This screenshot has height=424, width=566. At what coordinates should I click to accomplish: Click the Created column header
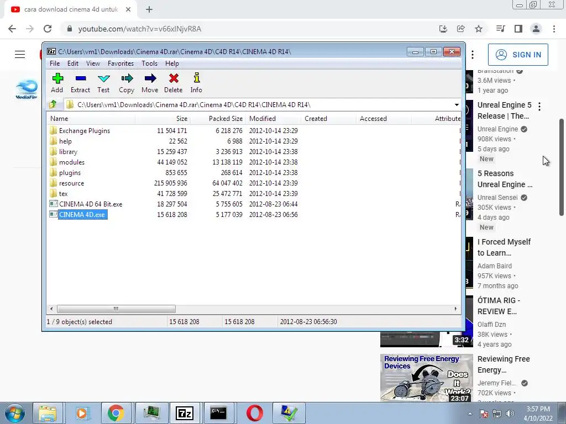328,119
